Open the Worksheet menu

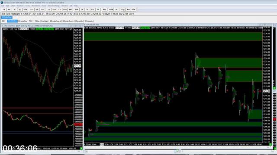[35, 6]
